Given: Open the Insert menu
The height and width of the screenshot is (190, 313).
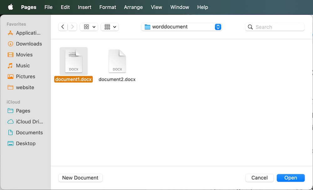Looking at the screenshot, I should [x=85, y=7].
